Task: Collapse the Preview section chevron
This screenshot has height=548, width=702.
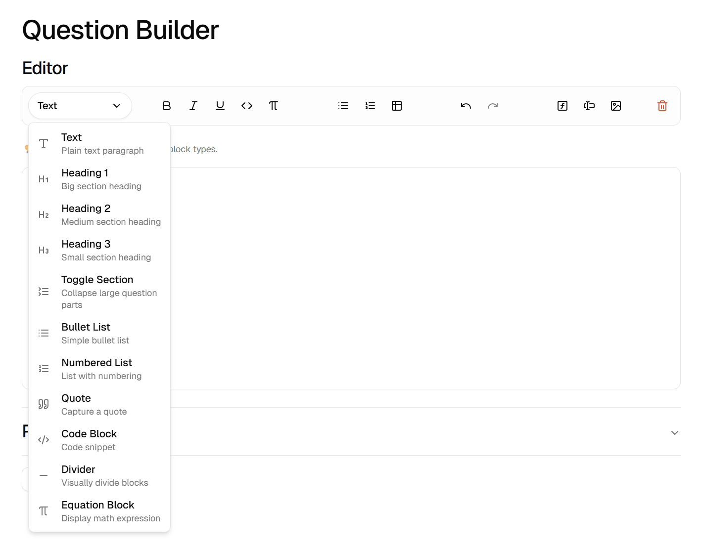Action: (x=675, y=432)
